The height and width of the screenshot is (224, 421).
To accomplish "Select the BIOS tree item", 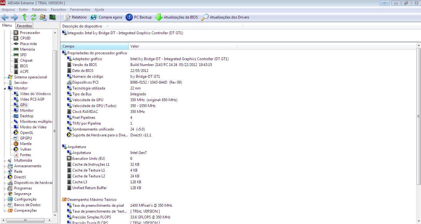I will click(24, 66).
